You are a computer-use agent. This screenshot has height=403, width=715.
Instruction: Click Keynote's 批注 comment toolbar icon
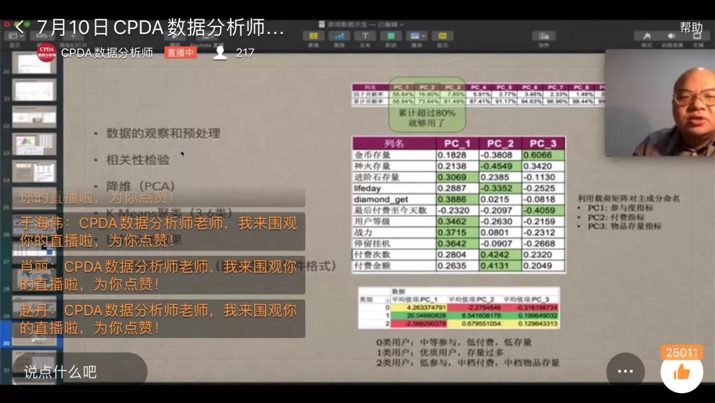442,36
